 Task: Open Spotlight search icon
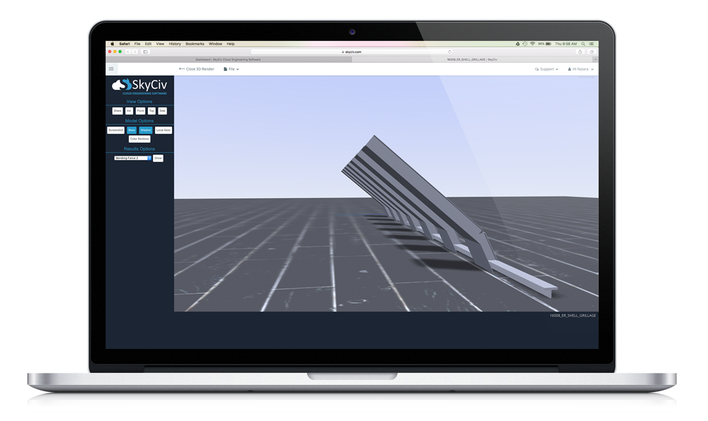[583, 44]
